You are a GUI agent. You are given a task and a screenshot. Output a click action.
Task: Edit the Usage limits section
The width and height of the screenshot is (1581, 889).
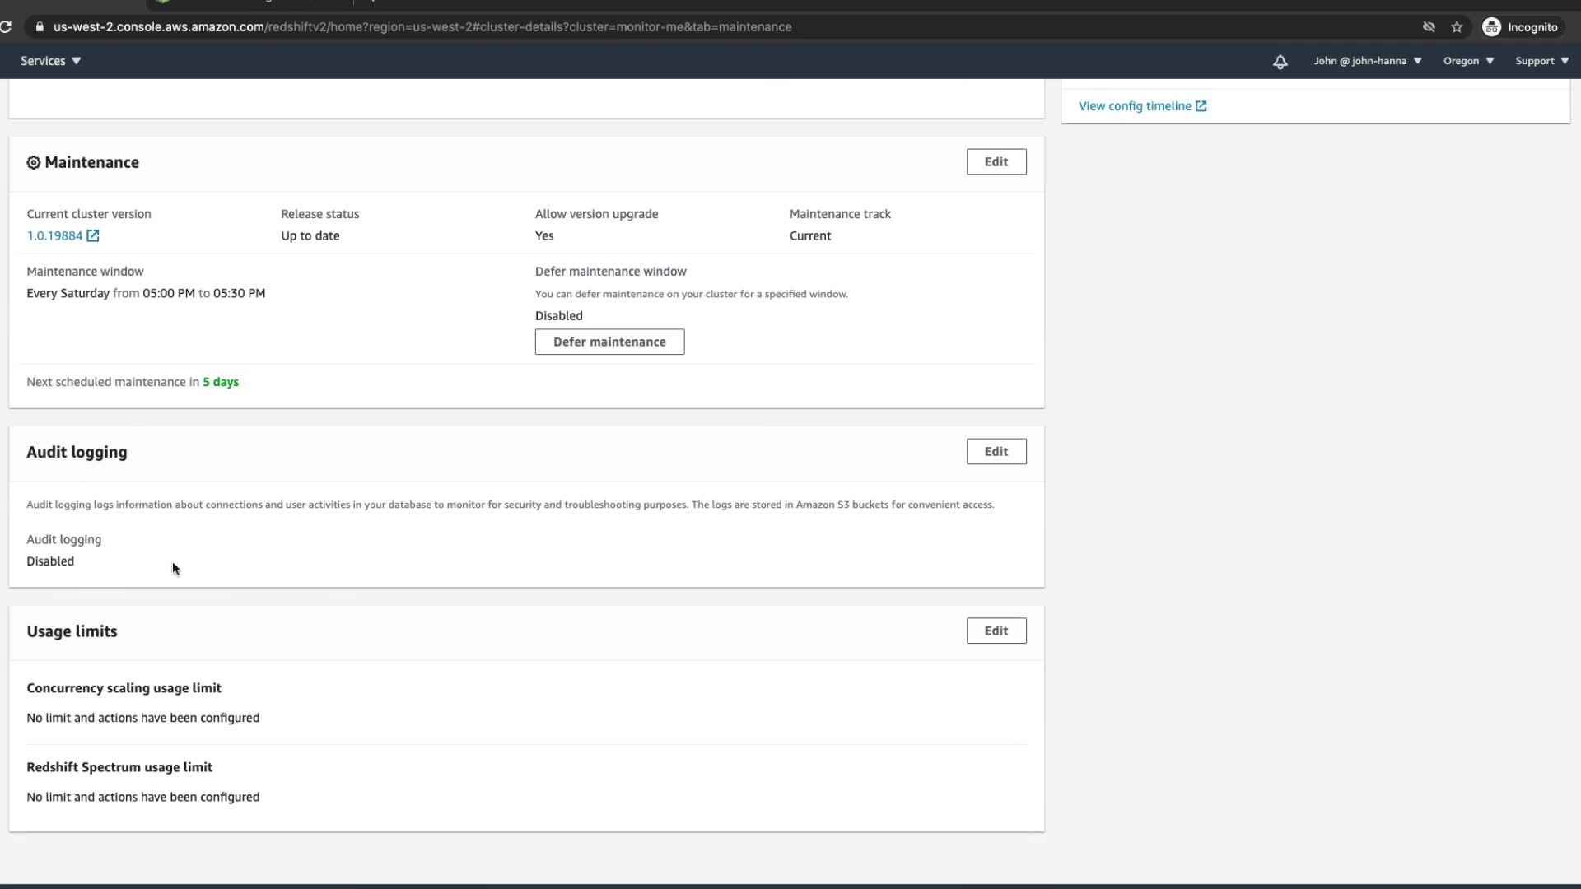[996, 631]
